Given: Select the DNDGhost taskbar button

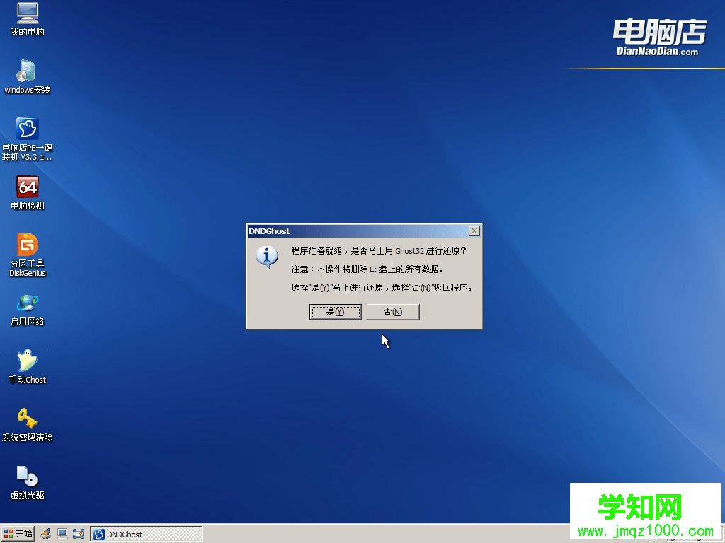Looking at the screenshot, I should click(x=147, y=533).
